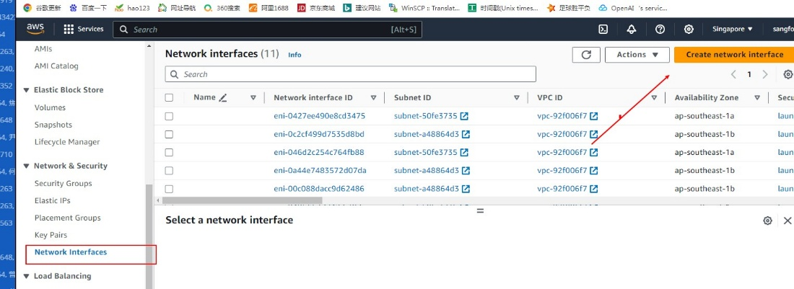Close the network interface details panel
The height and width of the screenshot is (289, 794).
click(788, 221)
